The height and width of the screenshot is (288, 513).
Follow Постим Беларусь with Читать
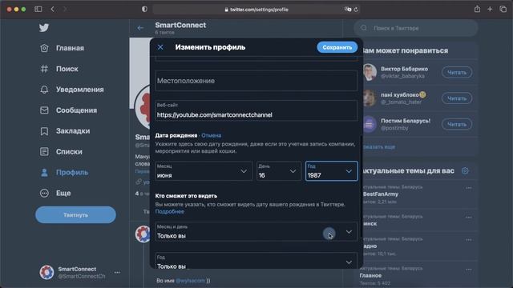click(457, 125)
